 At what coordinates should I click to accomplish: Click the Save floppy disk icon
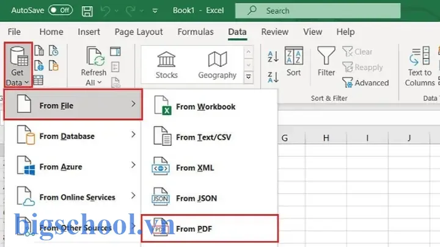[x=87, y=11]
